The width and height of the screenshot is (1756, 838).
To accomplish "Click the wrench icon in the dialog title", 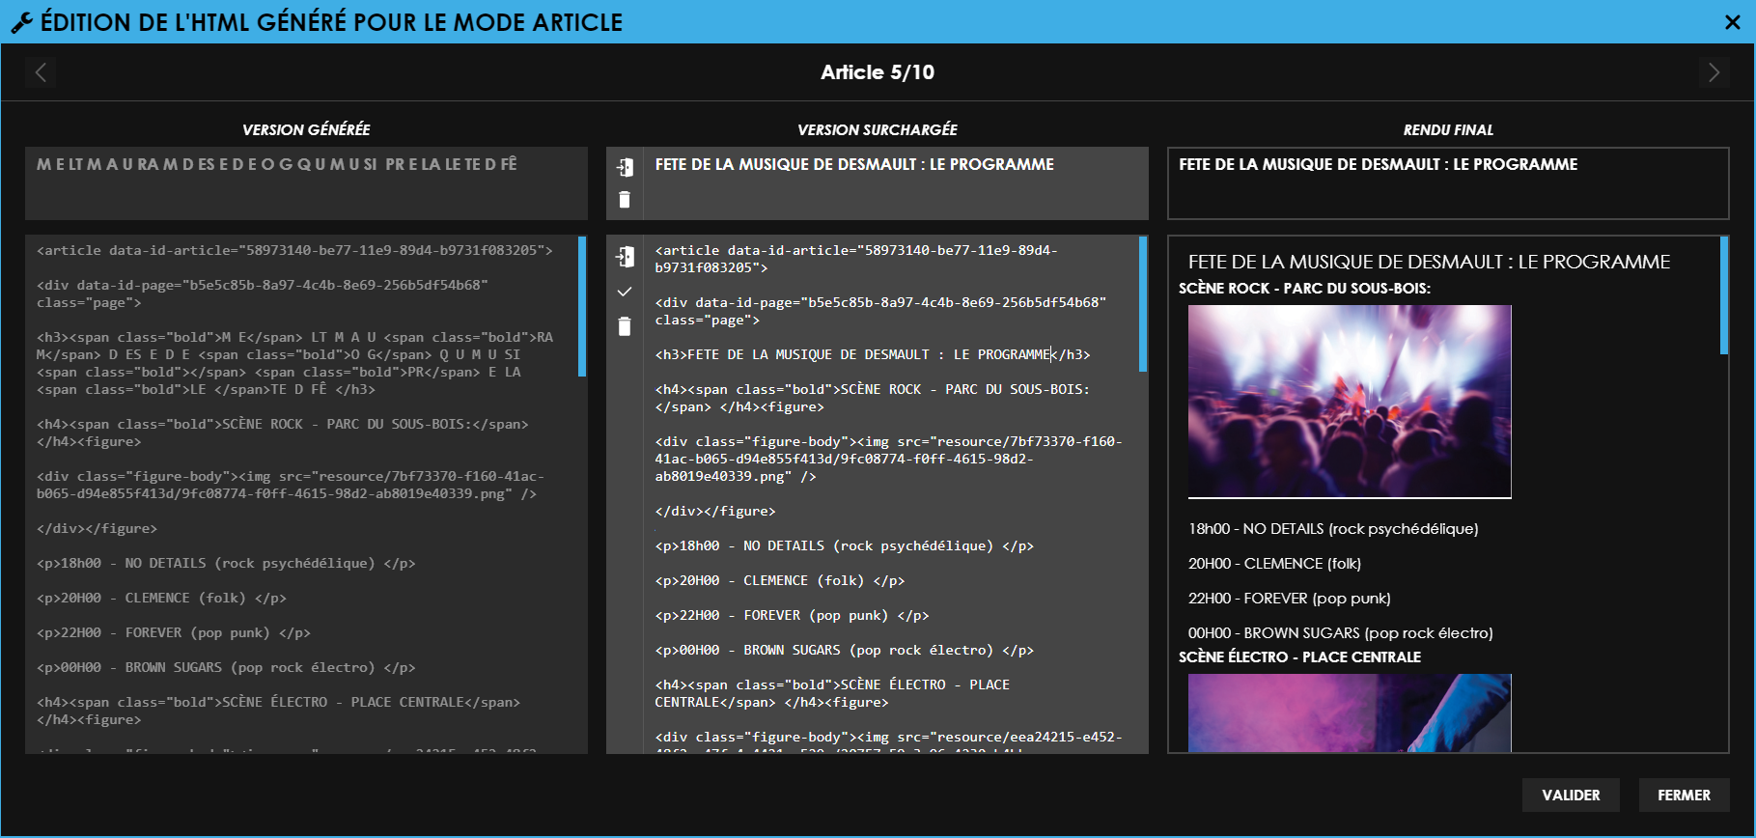I will pos(21,22).
